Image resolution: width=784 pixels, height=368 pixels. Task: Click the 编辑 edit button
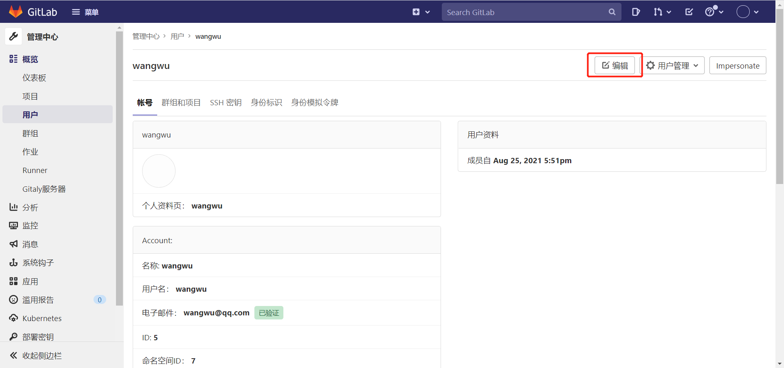click(x=615, y=65)
